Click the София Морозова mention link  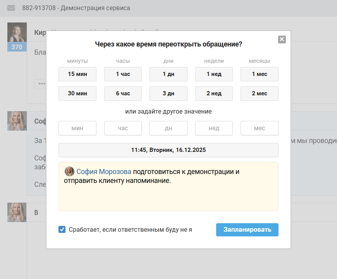104,172
